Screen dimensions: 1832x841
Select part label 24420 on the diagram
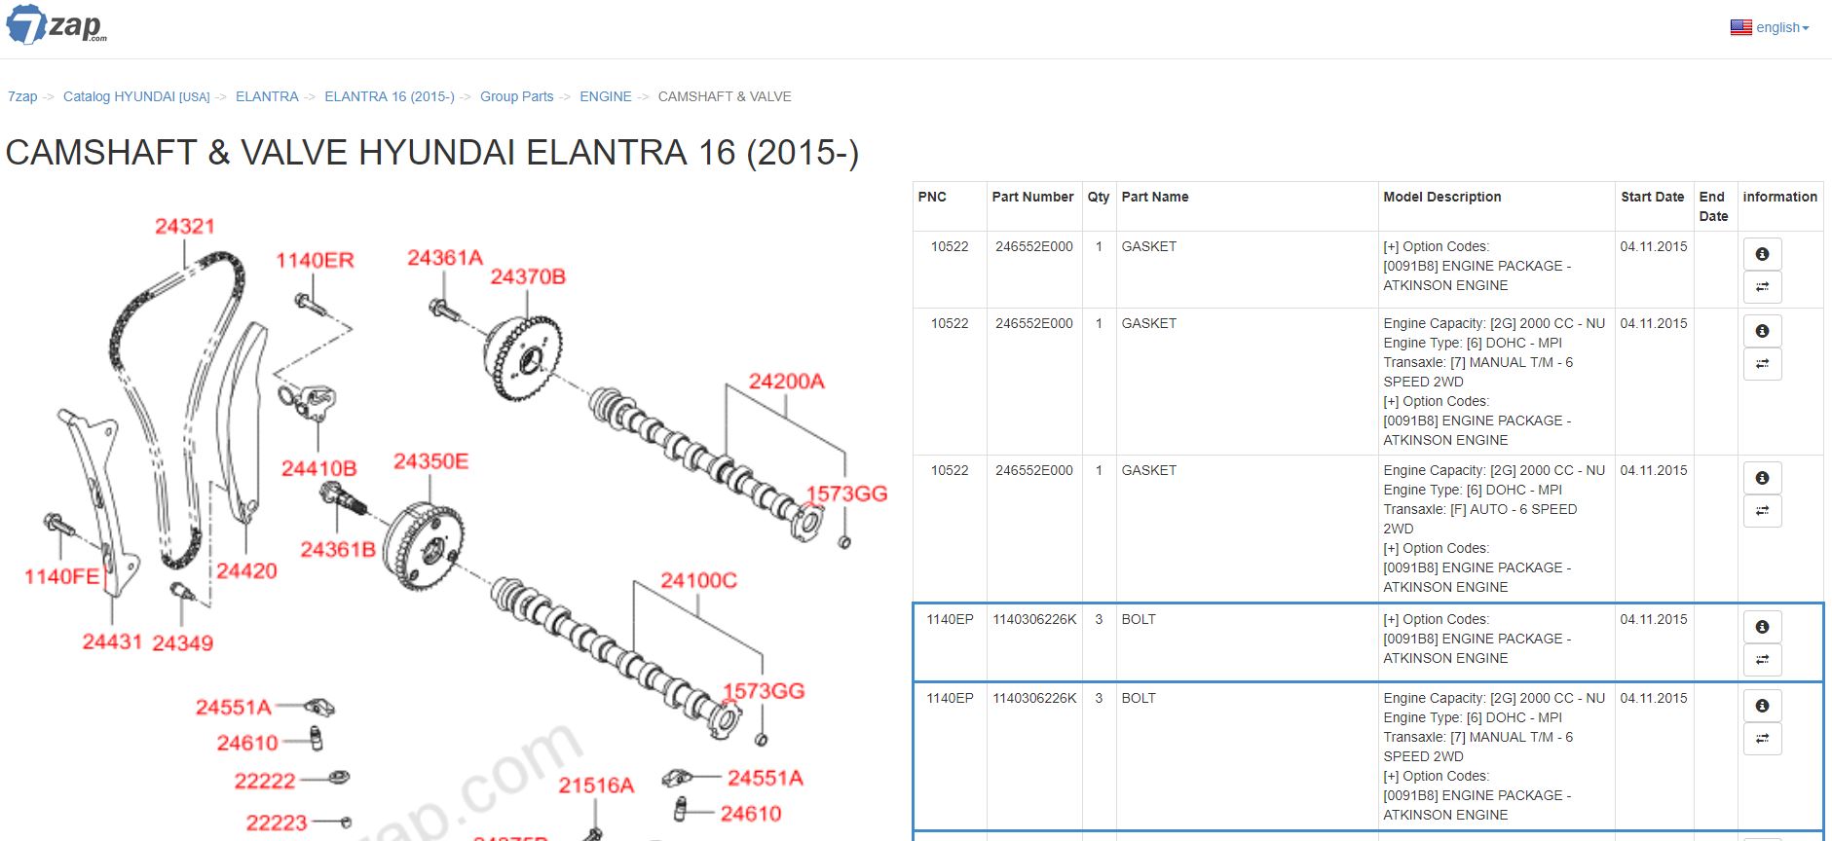pyautogui.click(x=246, y=570)
